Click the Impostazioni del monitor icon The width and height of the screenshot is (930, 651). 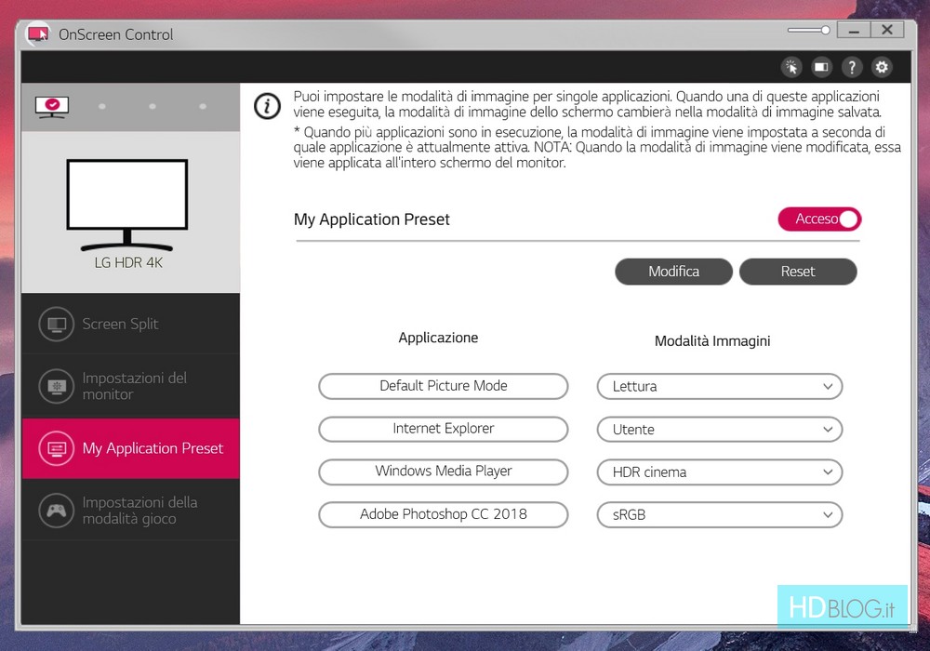coord(57,386)
